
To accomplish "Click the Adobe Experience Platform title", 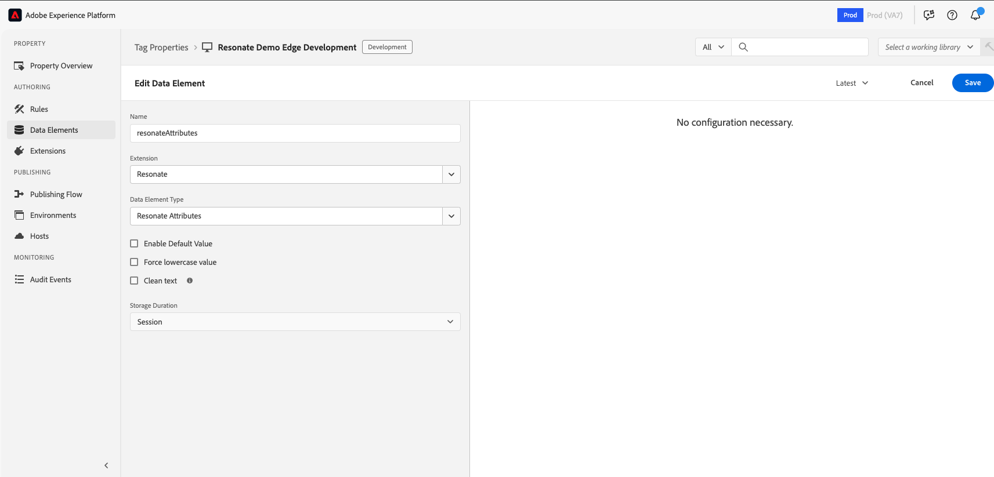I will click(x=70, y=15).
